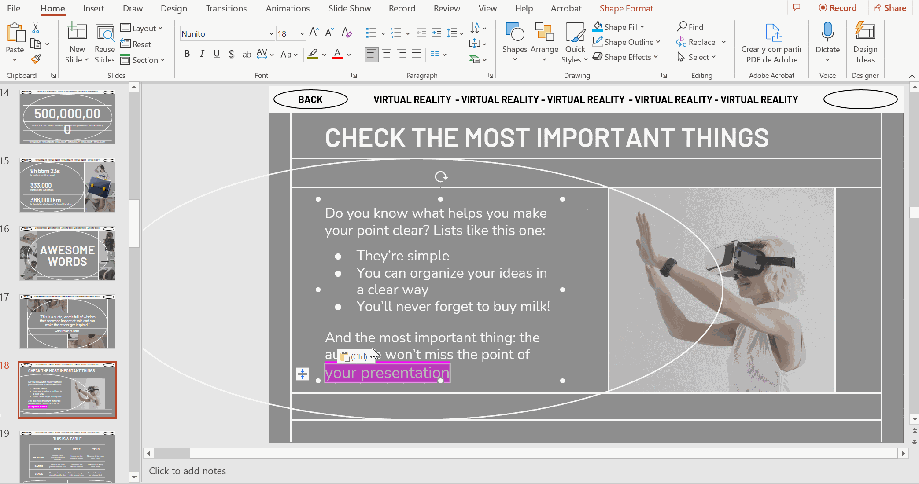Viewport: 919px width, 484px height.
Task: Click the BACK button on slide
Action: point(310,99)
